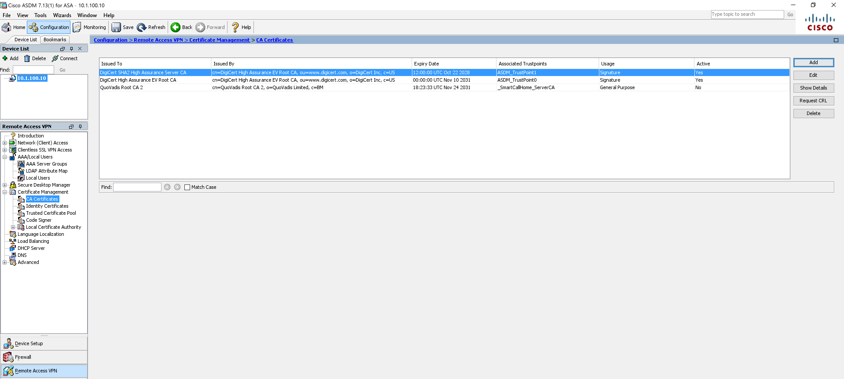Viewport: 844px width, 379px height.
Task: Switch to the Bookmarks tab
Action: coord(55,40)
